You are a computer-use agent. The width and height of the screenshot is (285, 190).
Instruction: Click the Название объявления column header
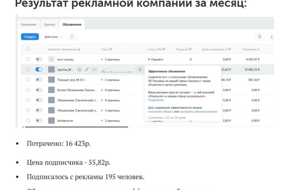62,49
